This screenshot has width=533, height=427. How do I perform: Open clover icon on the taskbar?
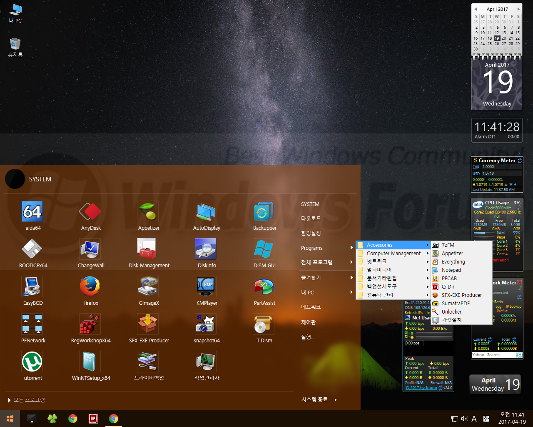click(x=52, y=419)
